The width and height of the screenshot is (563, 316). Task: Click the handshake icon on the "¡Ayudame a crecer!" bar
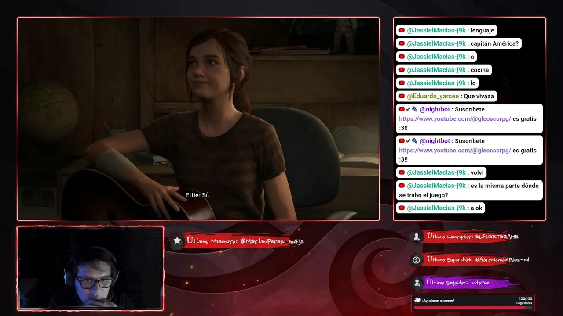[417, 300]
